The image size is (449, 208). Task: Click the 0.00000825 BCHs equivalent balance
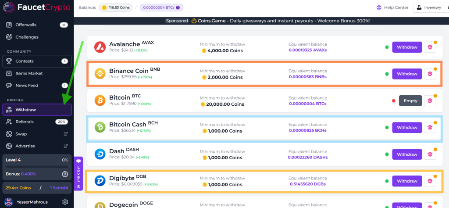(307, 130)
